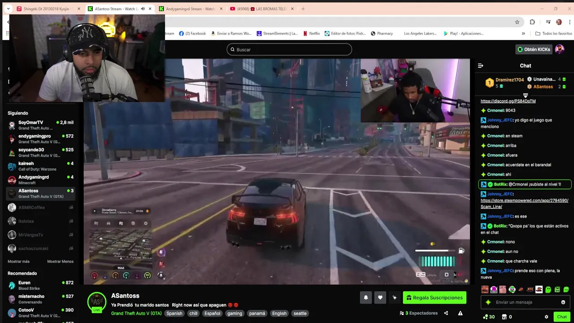The width and height of the screenshot is (574, 323).
Task: Open chat settings gear icon
Action: click(546, 317)
